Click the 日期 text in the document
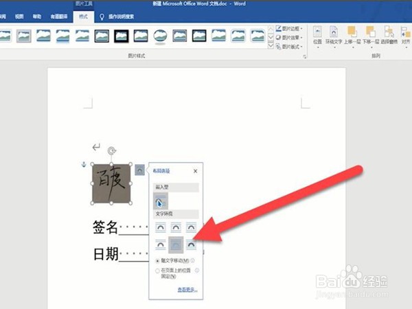The image size is (412, 309). [106, 254]
